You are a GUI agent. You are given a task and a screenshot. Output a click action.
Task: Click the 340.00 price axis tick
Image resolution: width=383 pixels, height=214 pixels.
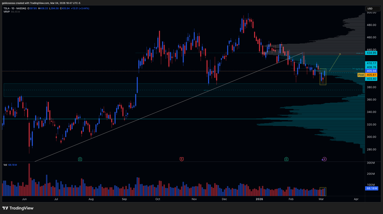(372, 112)
